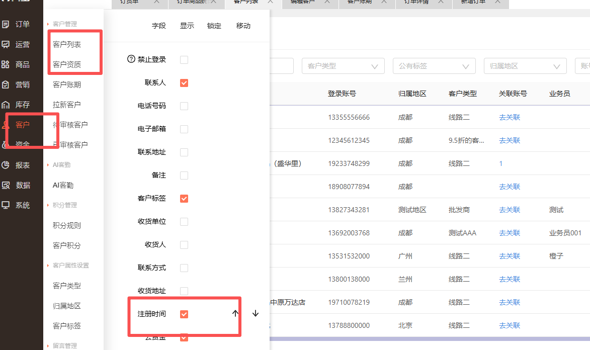This screenshot has width=590, height=350.
Task: Open the 归属地区 filter dropdown
Action: [525, 66]
